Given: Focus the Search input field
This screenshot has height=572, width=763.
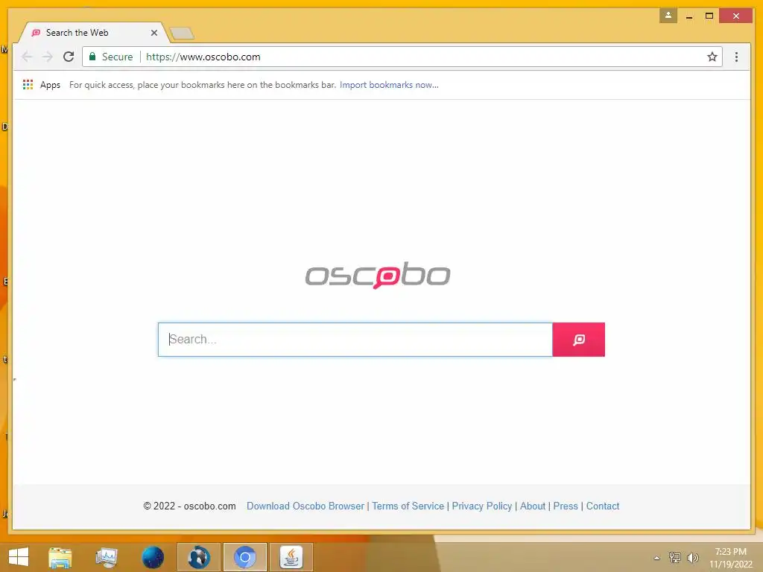Looking at the screenshot, I should pos(355,340).
